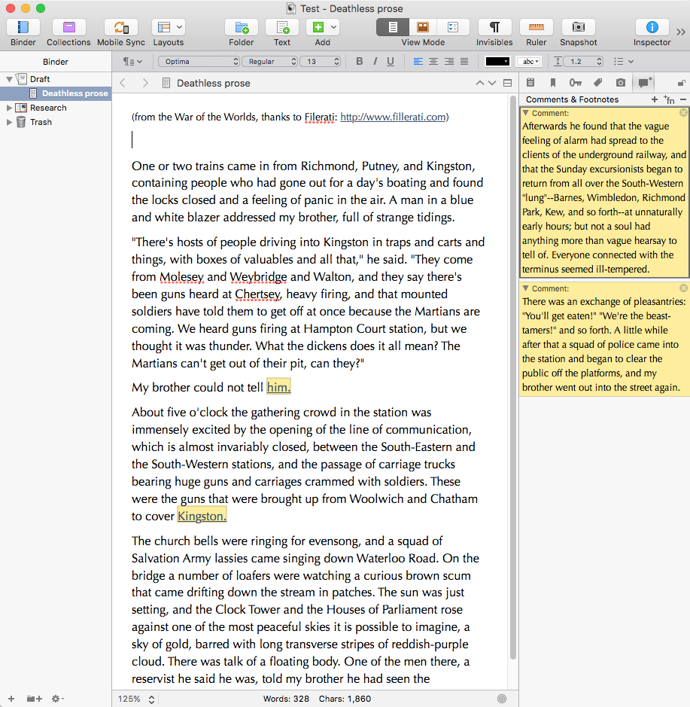Add a new Folder from the toolbar
690x707 pixels.
242,28
